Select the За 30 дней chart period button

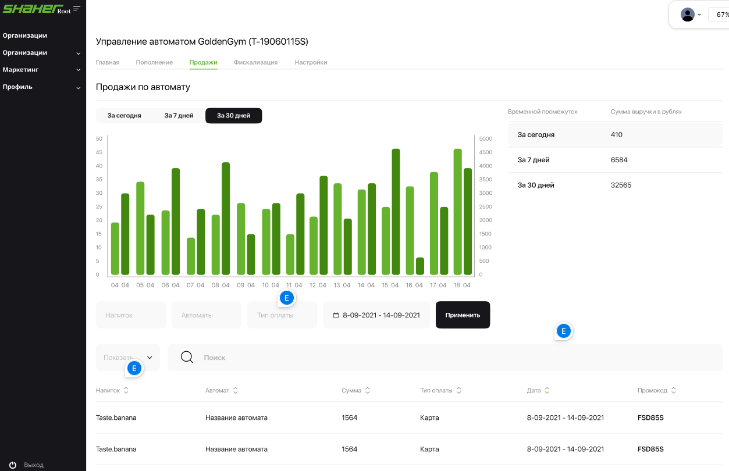tap(234, 116)
